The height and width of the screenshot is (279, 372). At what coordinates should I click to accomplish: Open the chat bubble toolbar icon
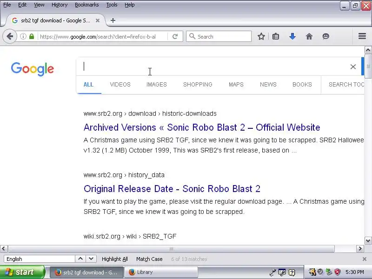click(326, 37)
